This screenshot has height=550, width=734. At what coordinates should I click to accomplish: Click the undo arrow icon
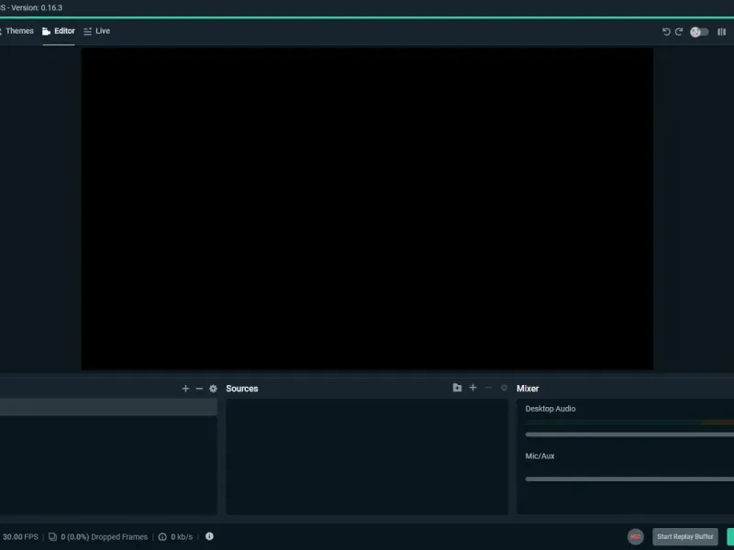point(666,31)
